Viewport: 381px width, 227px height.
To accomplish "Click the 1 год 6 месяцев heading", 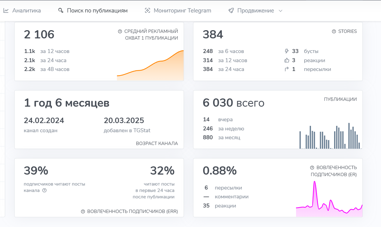I will coord(67,103).
